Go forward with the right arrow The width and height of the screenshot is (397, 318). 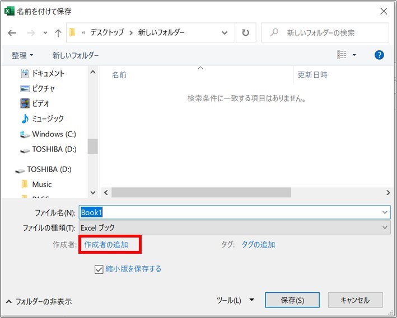click(x=31, y=33)
